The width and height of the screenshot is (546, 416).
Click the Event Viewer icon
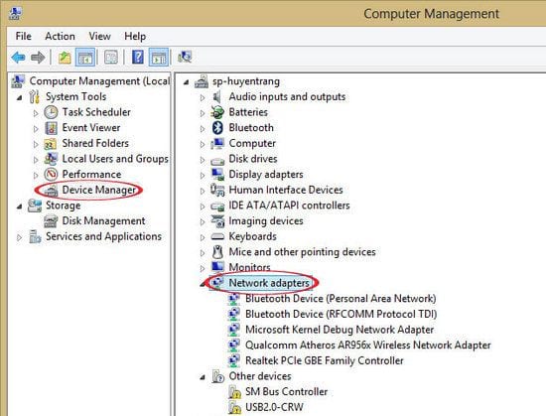pos(51,128)
